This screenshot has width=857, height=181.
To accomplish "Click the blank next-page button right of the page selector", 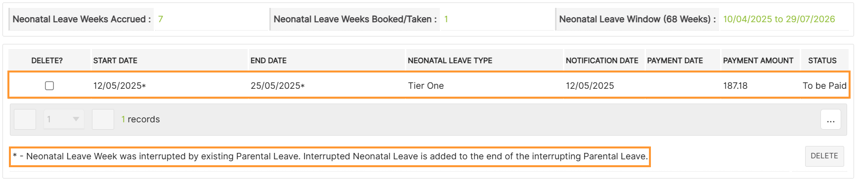I will click(x=103, y=119).
